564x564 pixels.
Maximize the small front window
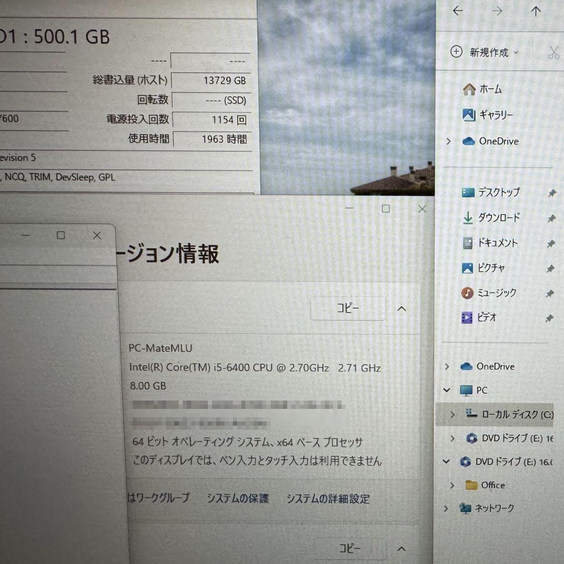[x=61, y=235]
